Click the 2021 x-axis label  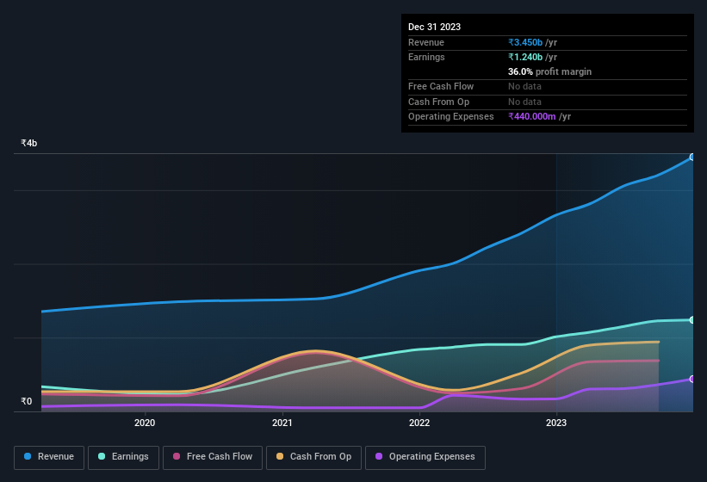tap(282, 423)
